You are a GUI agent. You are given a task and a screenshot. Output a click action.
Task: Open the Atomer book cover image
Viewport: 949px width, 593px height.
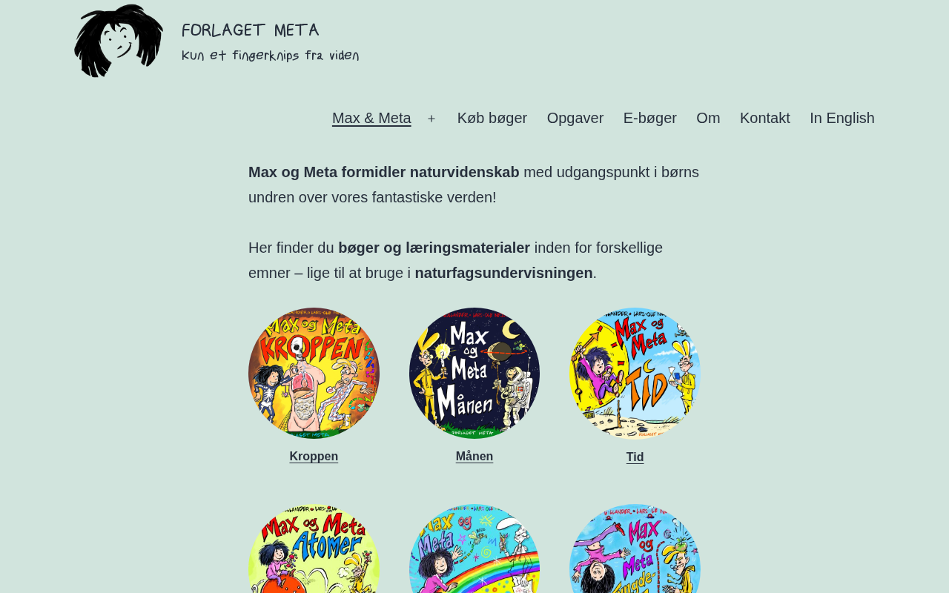(314, 549)
